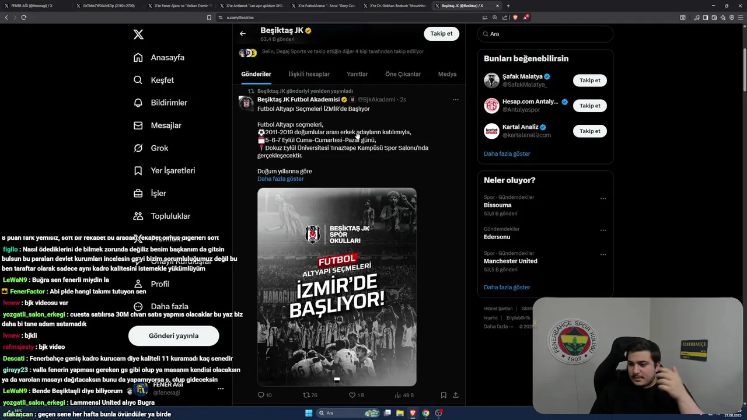The width and height of the screenshot is (747, 420).
Task: Open Brave browser taskbar icon
Action: [413, 413]
